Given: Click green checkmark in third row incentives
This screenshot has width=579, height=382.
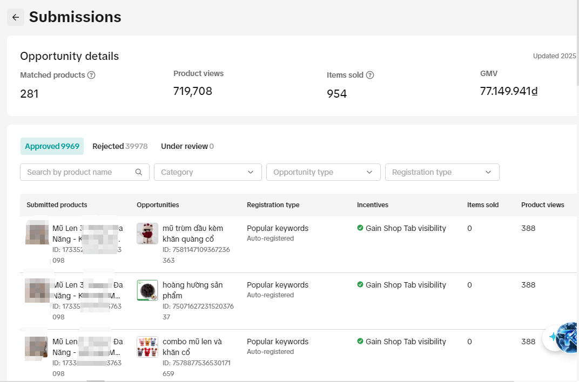Looking at the screenshot, I should (x=360, y=342).
